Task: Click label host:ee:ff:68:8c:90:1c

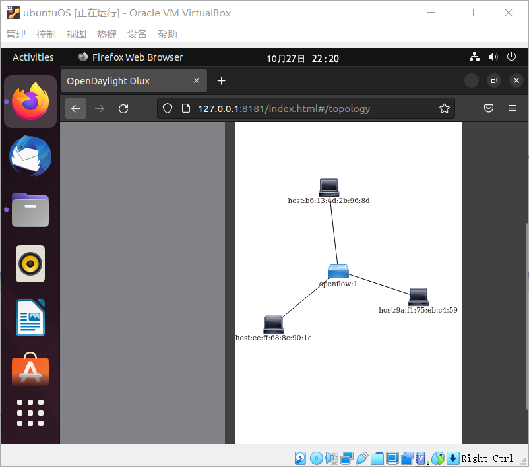Action: tap(273, 338)
